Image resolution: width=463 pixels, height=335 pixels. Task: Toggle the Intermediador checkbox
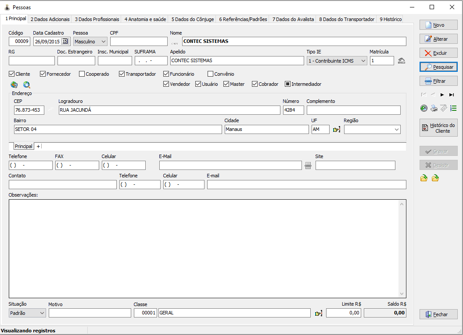coord(287,84)
